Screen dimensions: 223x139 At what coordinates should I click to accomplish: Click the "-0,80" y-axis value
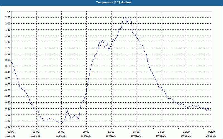(x=8, y=109)
